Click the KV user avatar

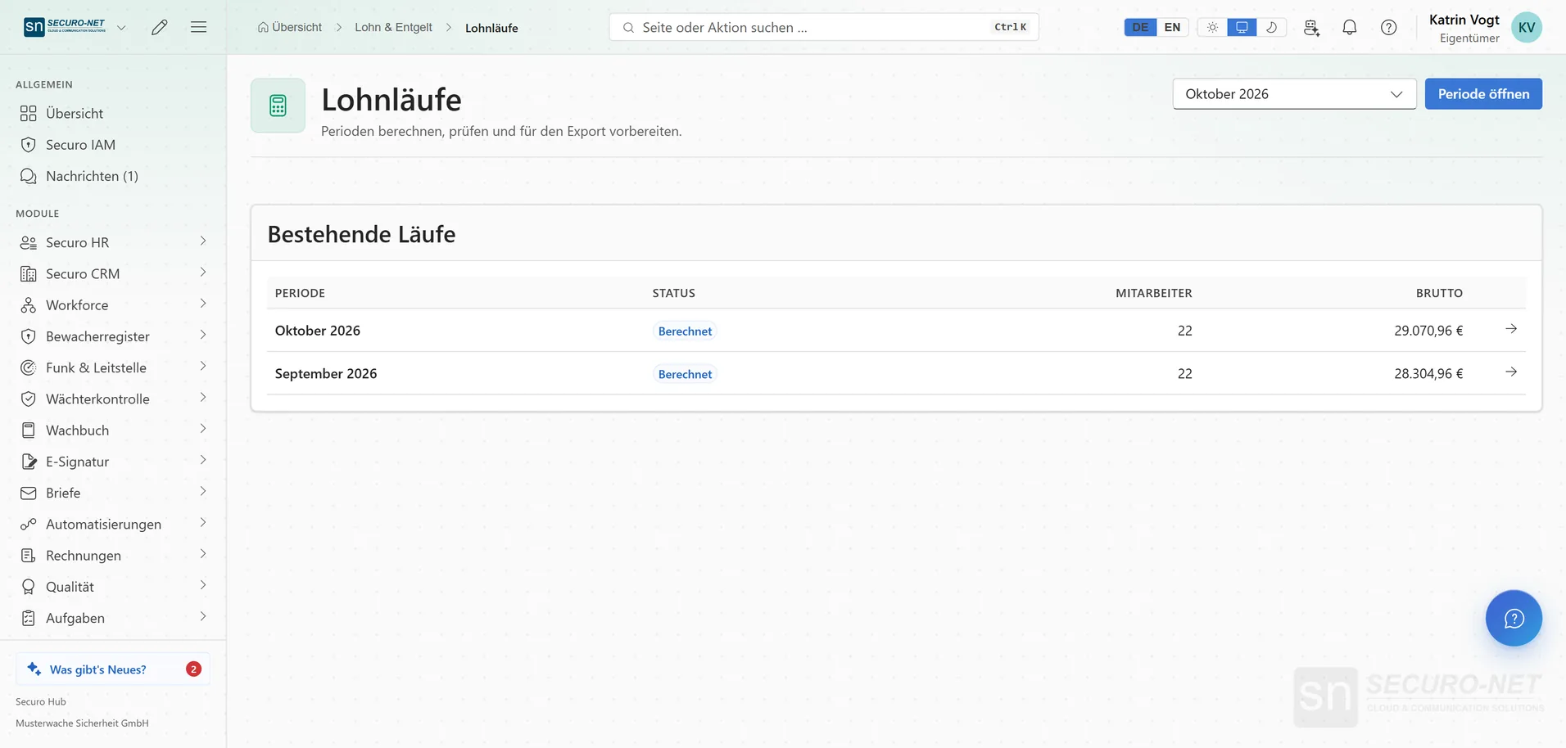click(x=1527, y=27)
